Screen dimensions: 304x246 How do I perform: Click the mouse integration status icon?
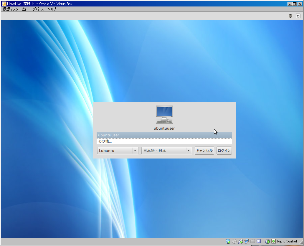coord(267,241)
